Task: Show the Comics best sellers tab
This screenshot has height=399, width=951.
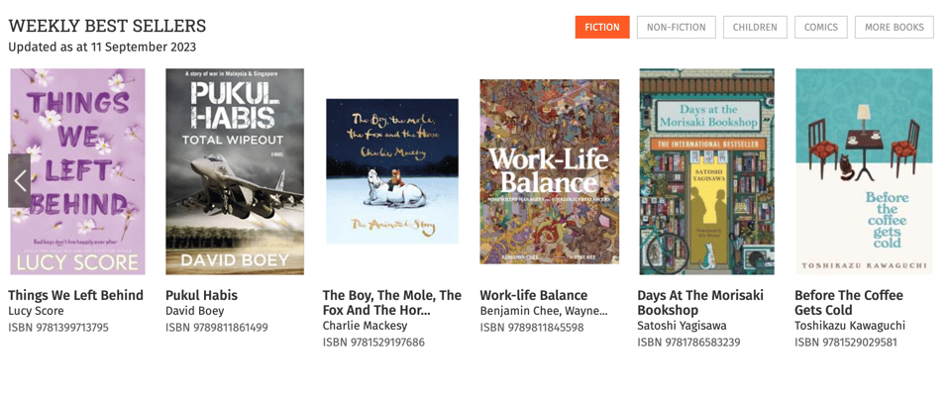Action: [820, 28]
